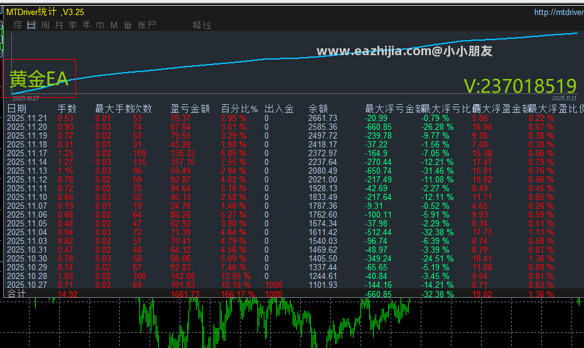Click the chart end date 2025.11.21 label
The width and height of the screenshot is (584, 348).
click(564, 98)
